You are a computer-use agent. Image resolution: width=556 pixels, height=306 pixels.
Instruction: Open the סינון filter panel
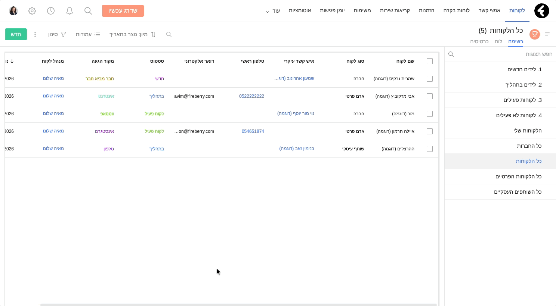point(57,34)
